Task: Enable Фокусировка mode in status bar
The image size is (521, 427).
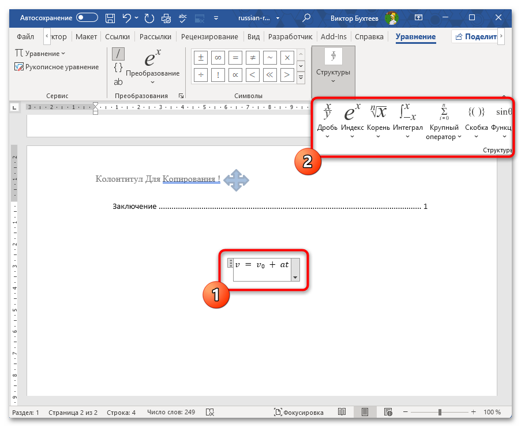Action: [298, 413]
